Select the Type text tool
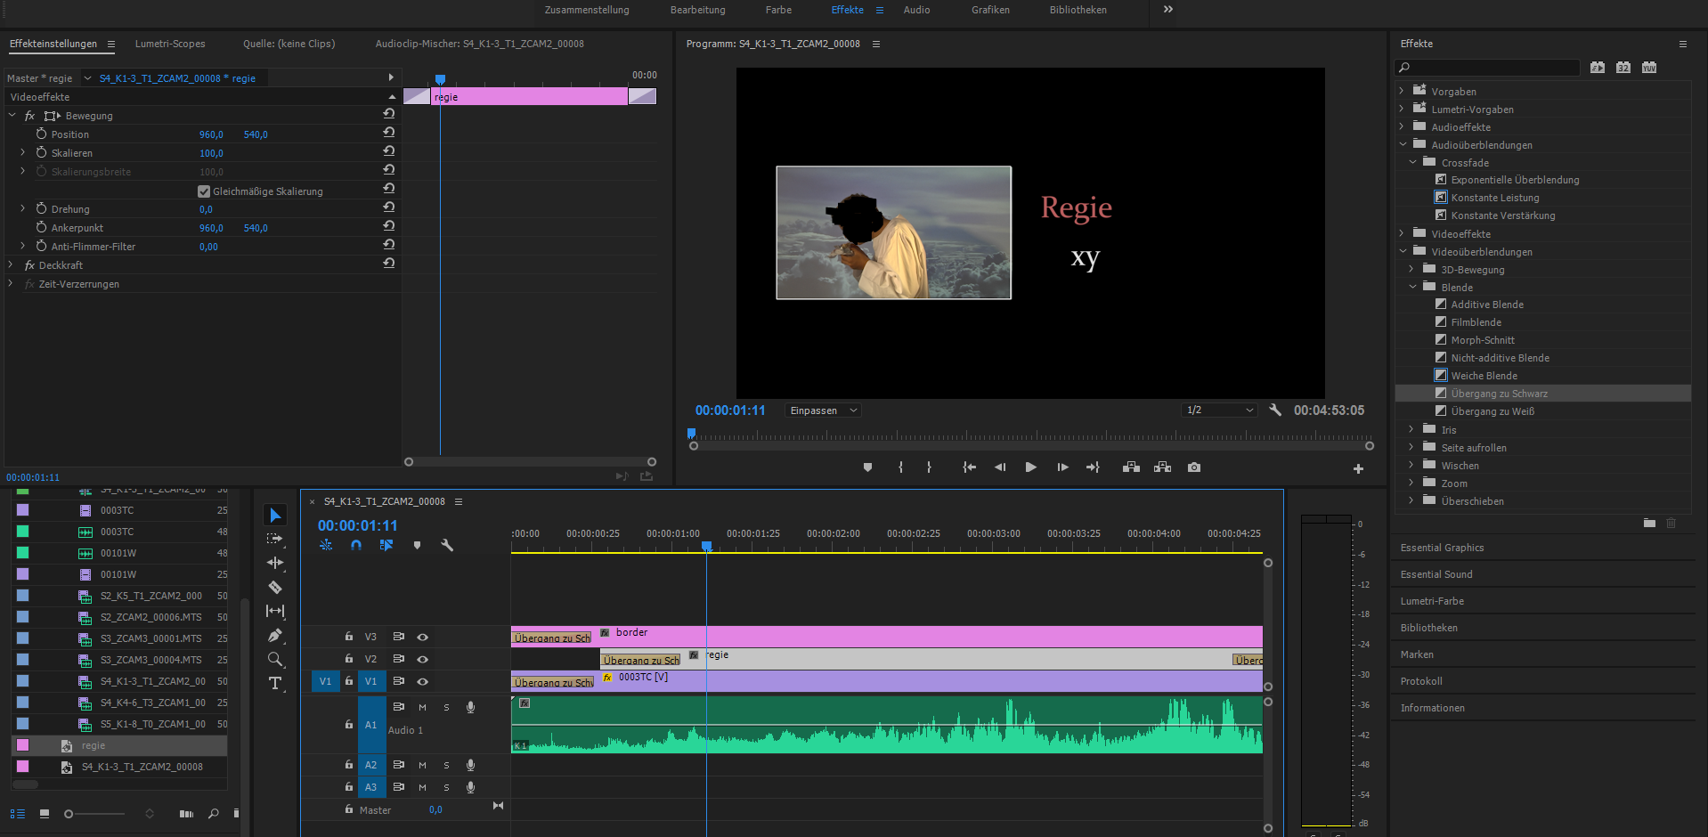 click(x=275, y=683)
